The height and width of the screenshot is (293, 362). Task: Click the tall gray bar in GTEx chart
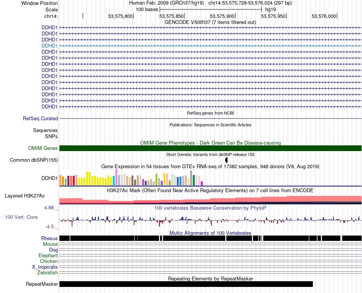coord(191,178)
